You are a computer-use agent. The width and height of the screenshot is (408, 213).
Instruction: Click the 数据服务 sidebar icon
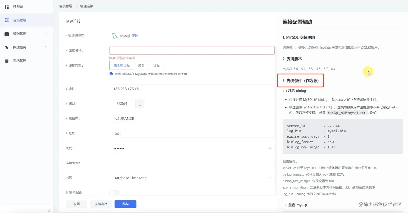pyautogui.click(x=7, y=47)
